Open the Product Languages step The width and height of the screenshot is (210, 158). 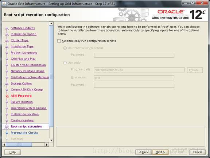point(24,53)
